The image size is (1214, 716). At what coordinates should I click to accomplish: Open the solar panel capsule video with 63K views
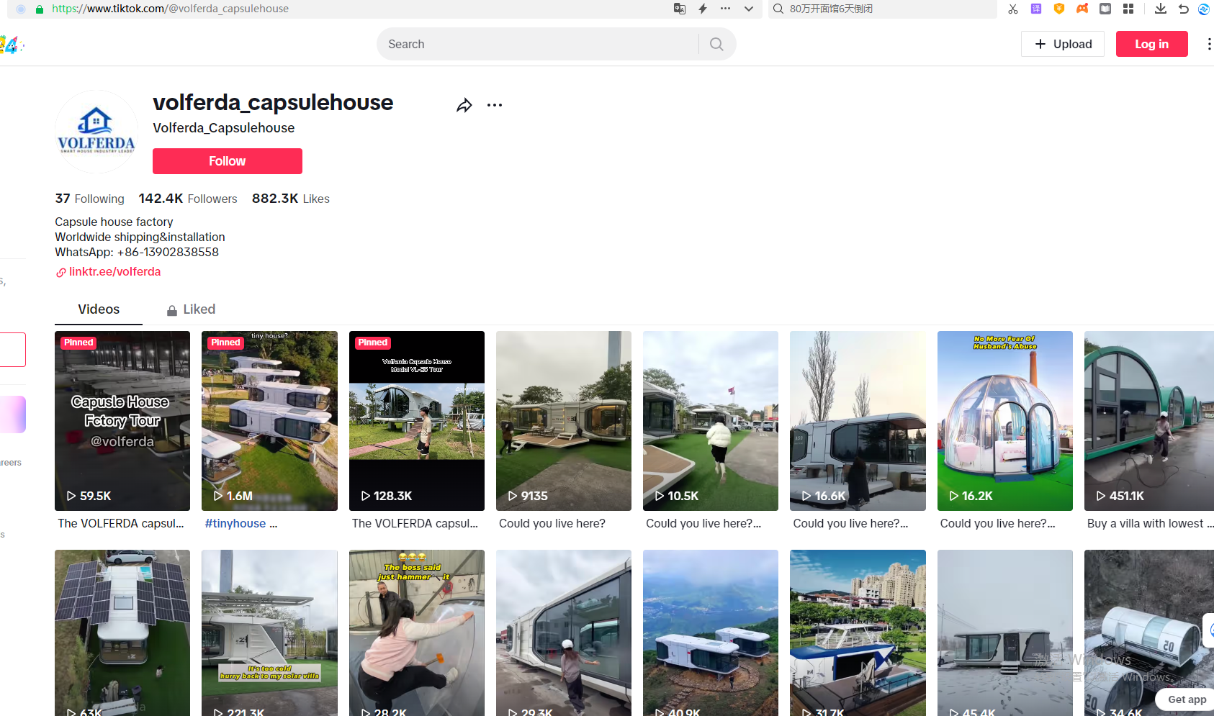coord(122,633)
